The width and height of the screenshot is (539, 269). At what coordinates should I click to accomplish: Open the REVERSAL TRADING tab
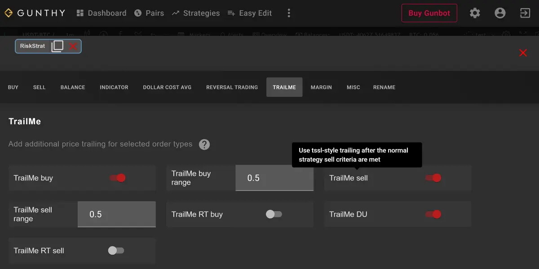pyautogui.click(x=232, y=87)
